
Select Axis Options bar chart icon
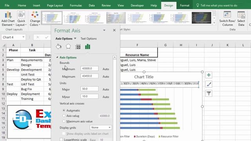(x=87, y=47)
